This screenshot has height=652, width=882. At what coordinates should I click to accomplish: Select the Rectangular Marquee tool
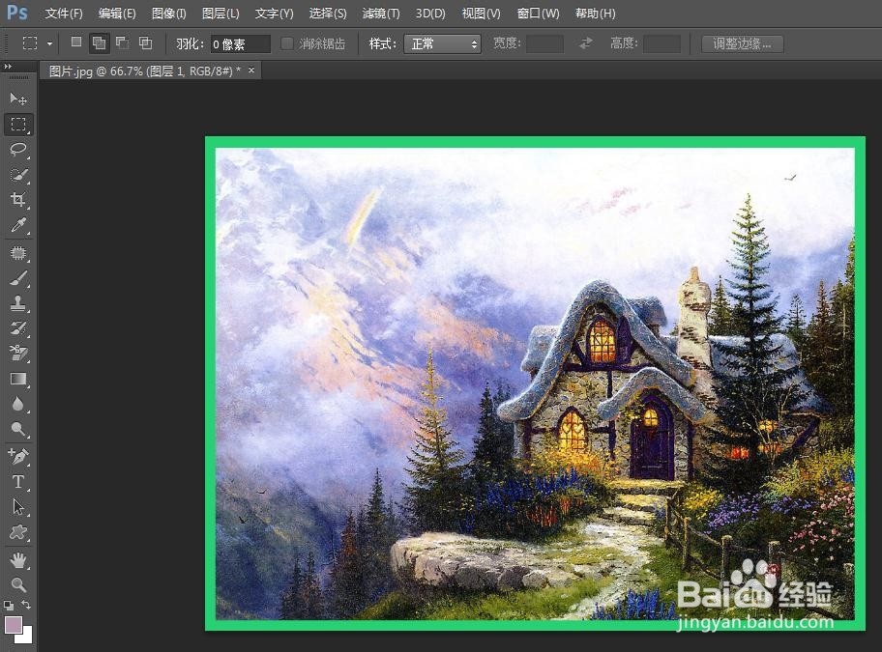(x=18, y=124)
